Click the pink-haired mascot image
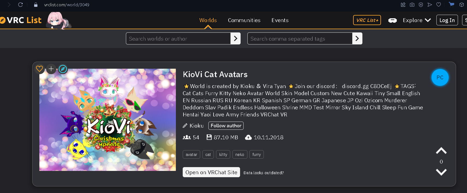Image resolution: width=467 pixels, height=193 pixels. pos(59,20)
